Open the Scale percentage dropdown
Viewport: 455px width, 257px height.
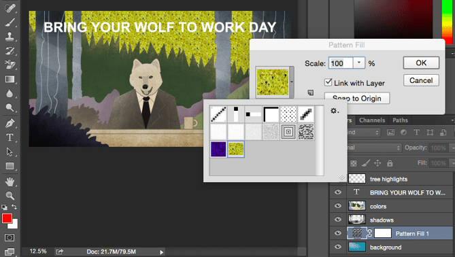tap(359, 63)
